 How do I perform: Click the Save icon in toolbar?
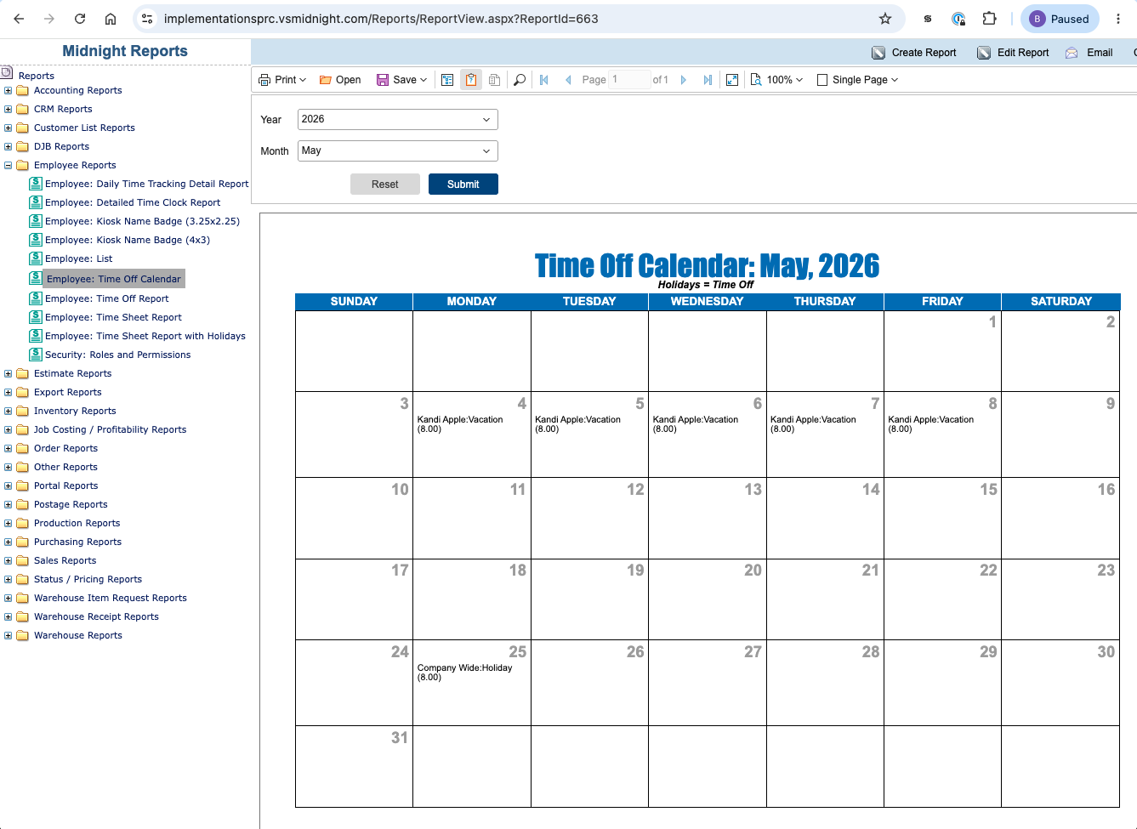tap(383, 80)
